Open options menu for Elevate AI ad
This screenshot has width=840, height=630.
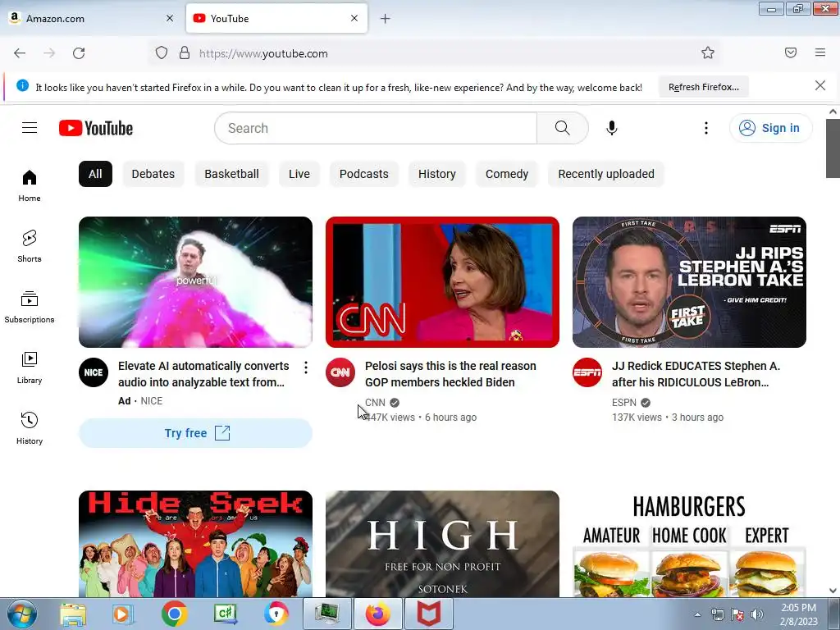[x=305, y=367]
